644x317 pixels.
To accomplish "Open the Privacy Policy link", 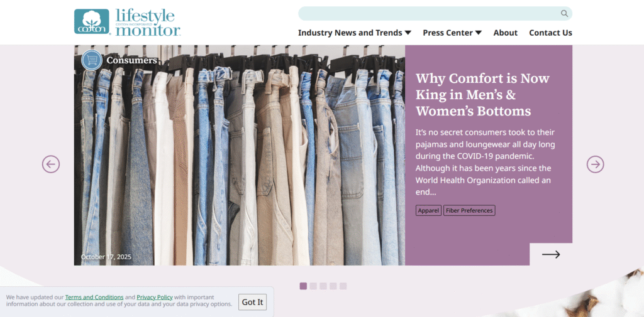I will tap(155, 298).
